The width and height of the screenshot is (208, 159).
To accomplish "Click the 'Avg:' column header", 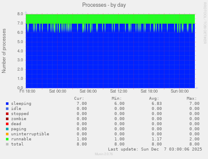I will click(x=154, y=99).
